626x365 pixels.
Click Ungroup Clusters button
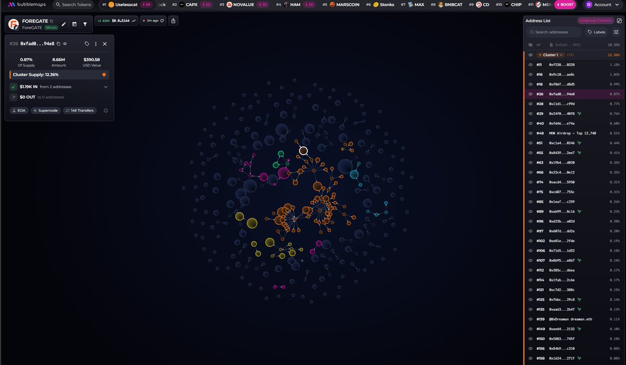[x=595, y=21]
